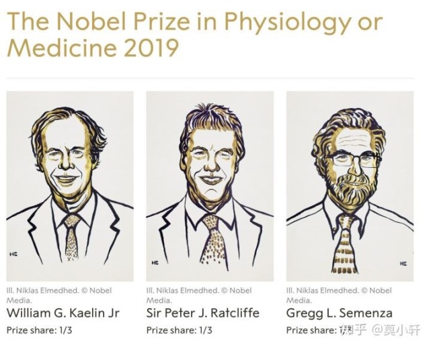The width and height of the screenshot is (431, 347).
Task: Click the artist signature mark in Semenza's portrait
Action: pyautogui.click(x=403, y=263)
